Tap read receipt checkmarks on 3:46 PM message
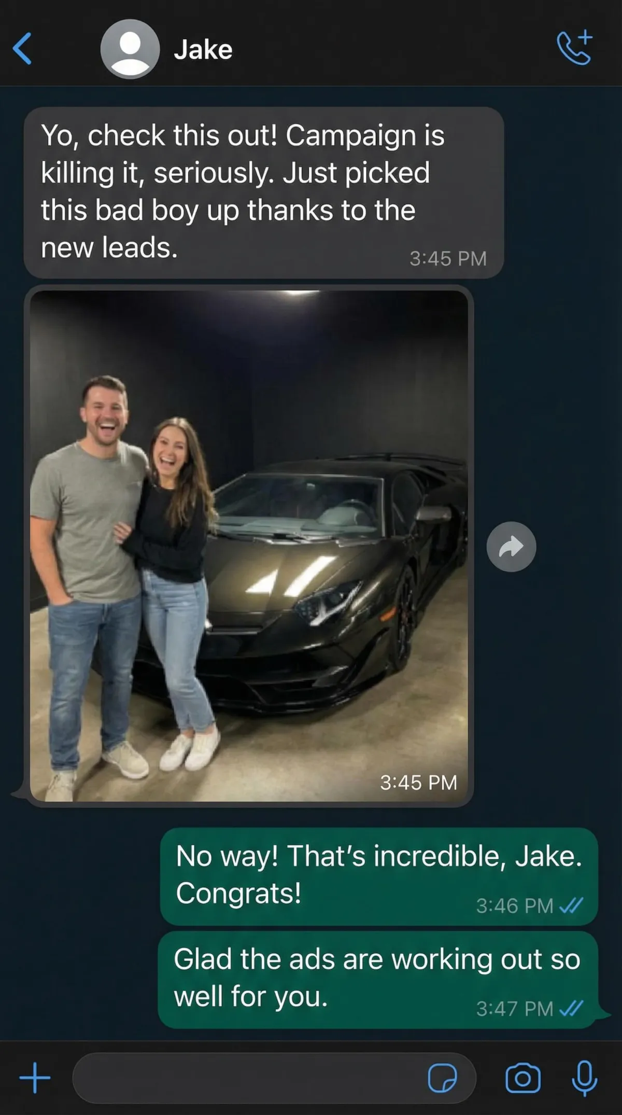This screenshot has height=1115, width=622. pyautogui.click(x=572, y=905)
